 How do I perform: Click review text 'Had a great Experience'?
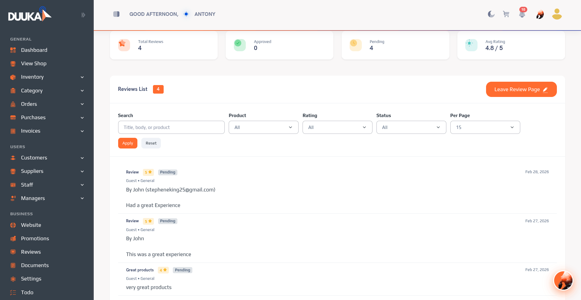[x=153, y=205]
